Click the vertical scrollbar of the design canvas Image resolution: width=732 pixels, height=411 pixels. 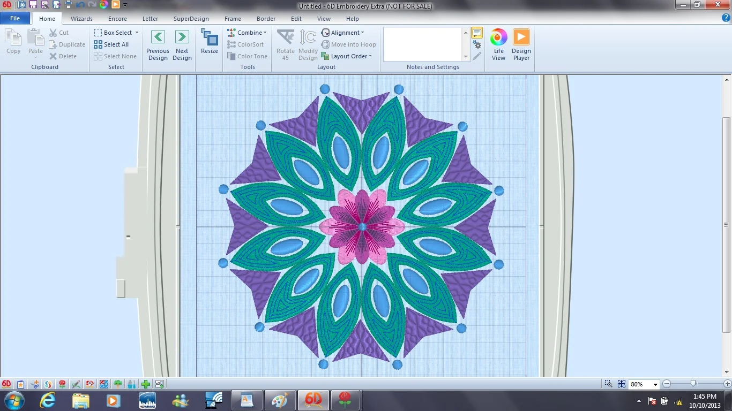point(727,225)
